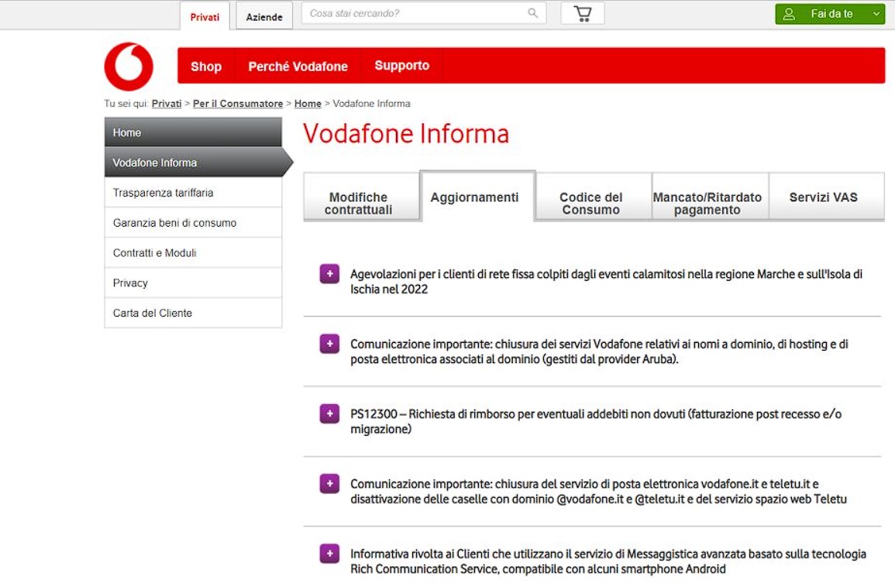Follow the Privati breadcrumb link
Viewport: 895px width, 586px height.
pyautogui.click(x=167, y=103)
